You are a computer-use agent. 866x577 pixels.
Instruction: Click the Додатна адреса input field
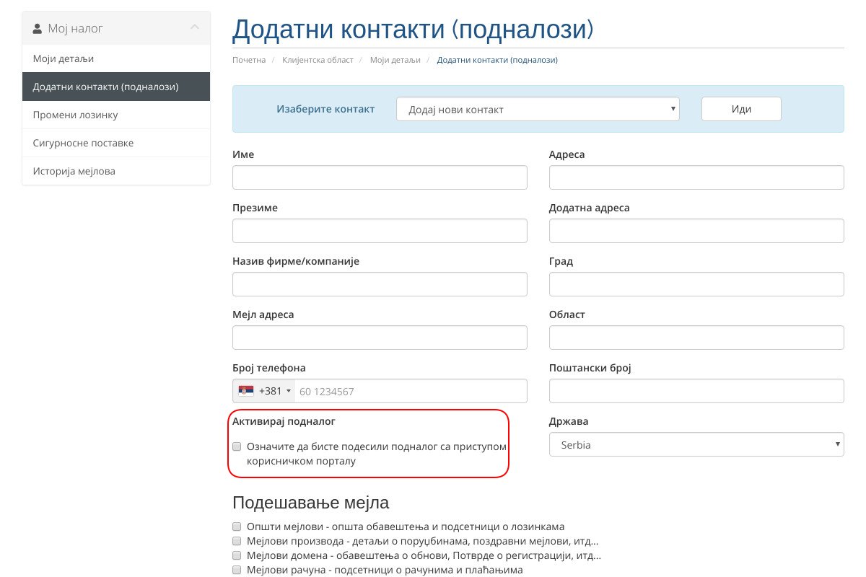[x=696, y=231]
